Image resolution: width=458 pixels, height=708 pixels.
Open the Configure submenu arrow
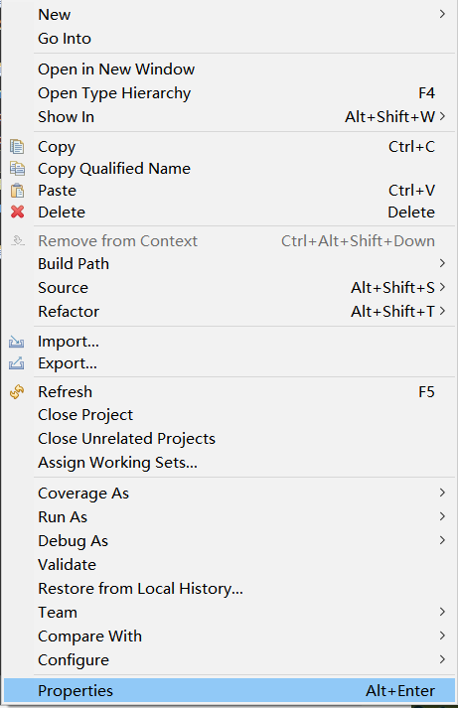[442, 659]
